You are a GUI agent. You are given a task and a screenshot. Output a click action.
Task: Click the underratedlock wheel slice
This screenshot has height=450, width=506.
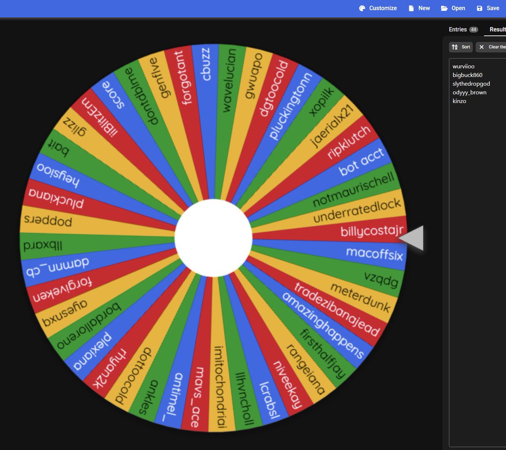point(357,211)
